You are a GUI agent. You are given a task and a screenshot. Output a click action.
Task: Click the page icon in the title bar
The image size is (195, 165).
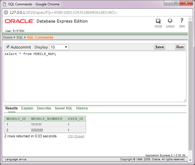(5, 4)
